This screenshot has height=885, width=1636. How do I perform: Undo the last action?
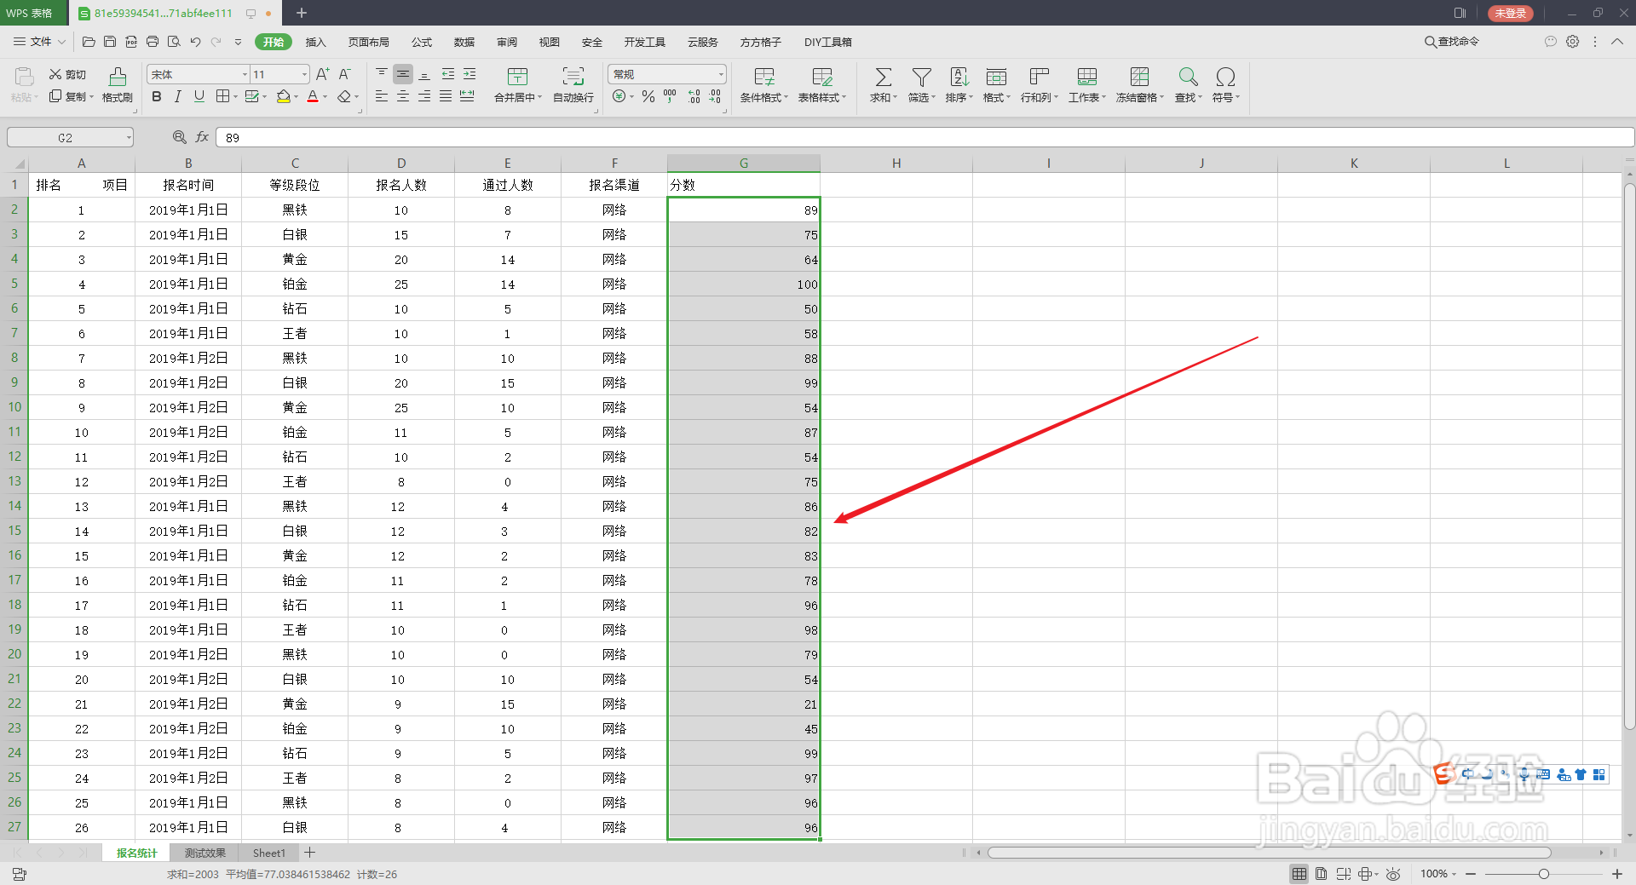click(195, 42)
